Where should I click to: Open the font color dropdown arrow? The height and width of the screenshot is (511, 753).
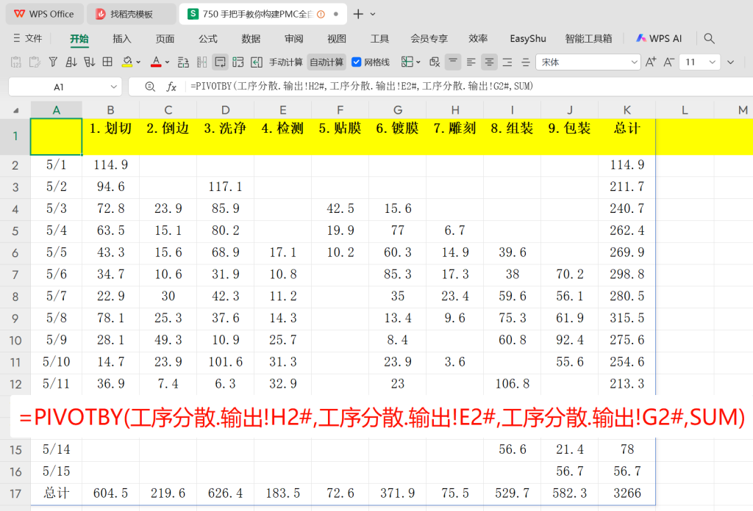coord(167,62)
